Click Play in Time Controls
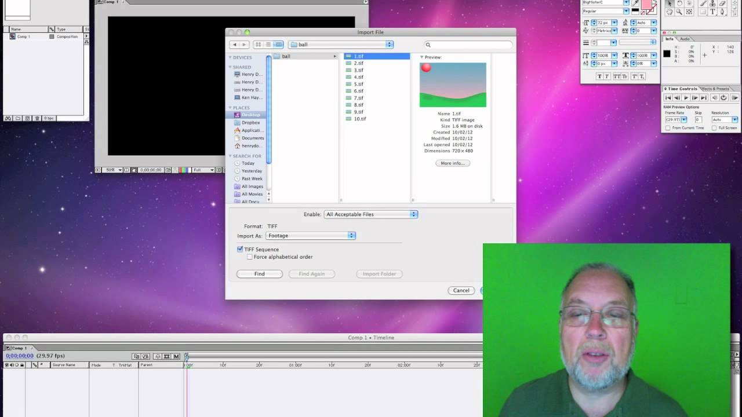The height and width of the screenshot is (417, 742). 686,97
